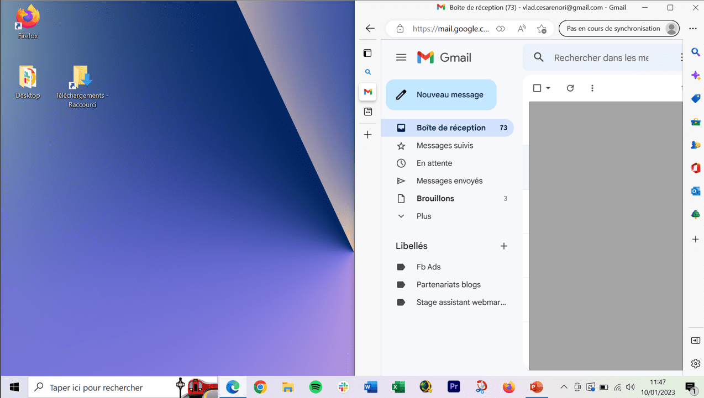
Task: Click the Gmail logo
Action: tap(444, 57)
